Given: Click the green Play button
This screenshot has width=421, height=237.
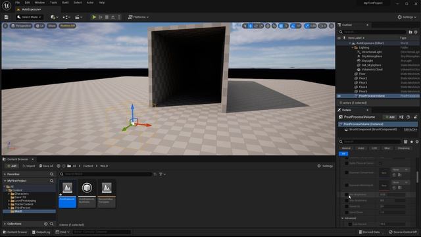Looking at the screenshot, I should (94, 17).
